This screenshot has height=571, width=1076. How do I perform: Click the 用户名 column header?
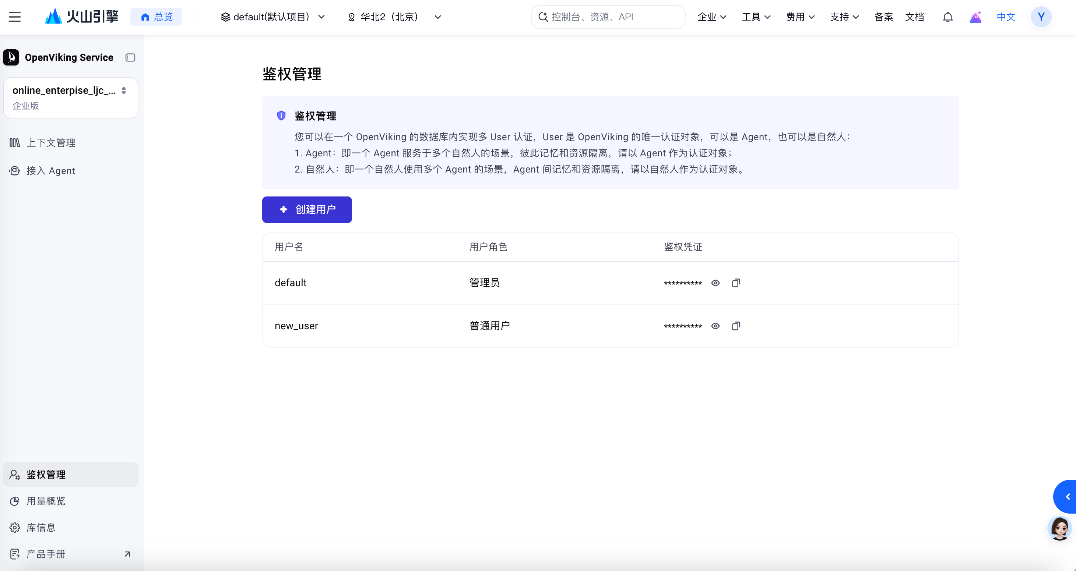pyautogui.click(x=289, y=247)
